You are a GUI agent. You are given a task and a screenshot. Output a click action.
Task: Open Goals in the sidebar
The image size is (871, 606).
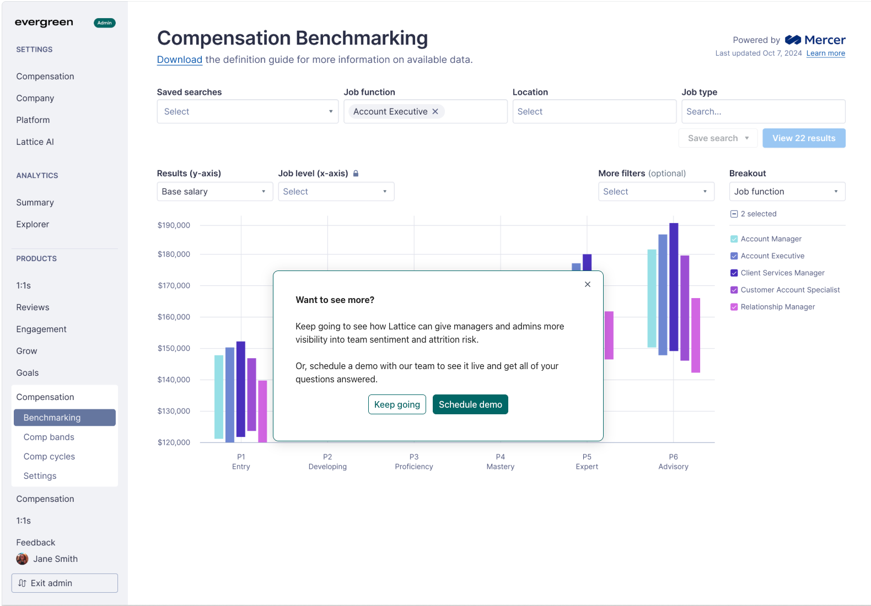pos(28,373)
